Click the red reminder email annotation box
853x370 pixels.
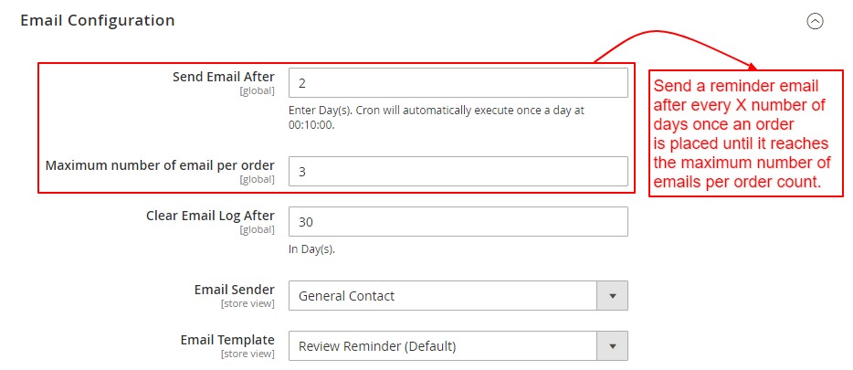coord(745,133)
